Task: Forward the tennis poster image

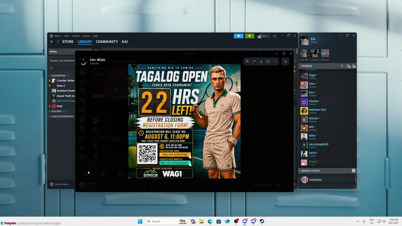Action: (x=254, y=62)
